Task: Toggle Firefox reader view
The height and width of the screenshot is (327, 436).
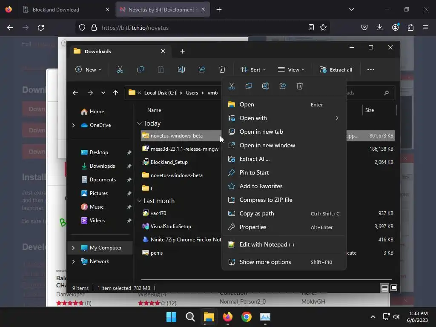Action: click(x=311, y=28)
